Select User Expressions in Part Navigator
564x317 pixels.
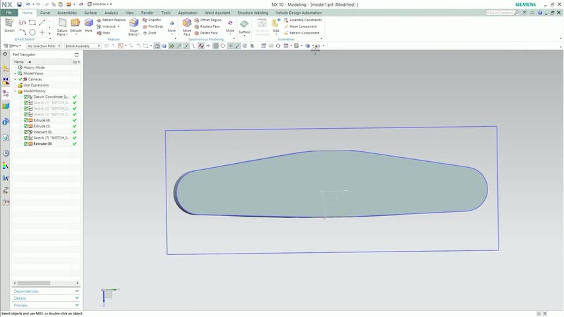coord(36,85)
